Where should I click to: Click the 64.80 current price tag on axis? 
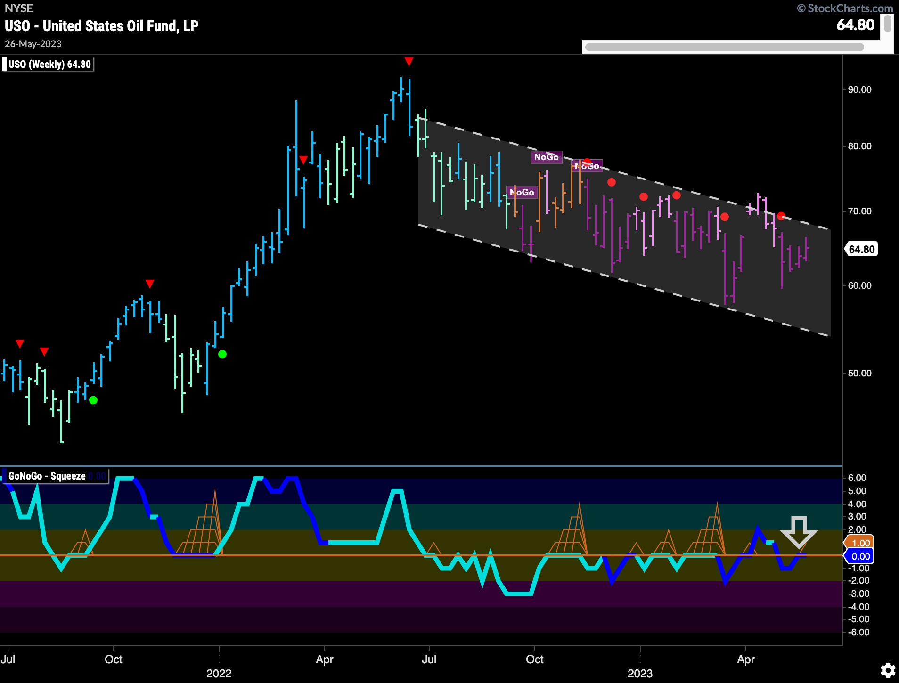click(x=861, y=249)
